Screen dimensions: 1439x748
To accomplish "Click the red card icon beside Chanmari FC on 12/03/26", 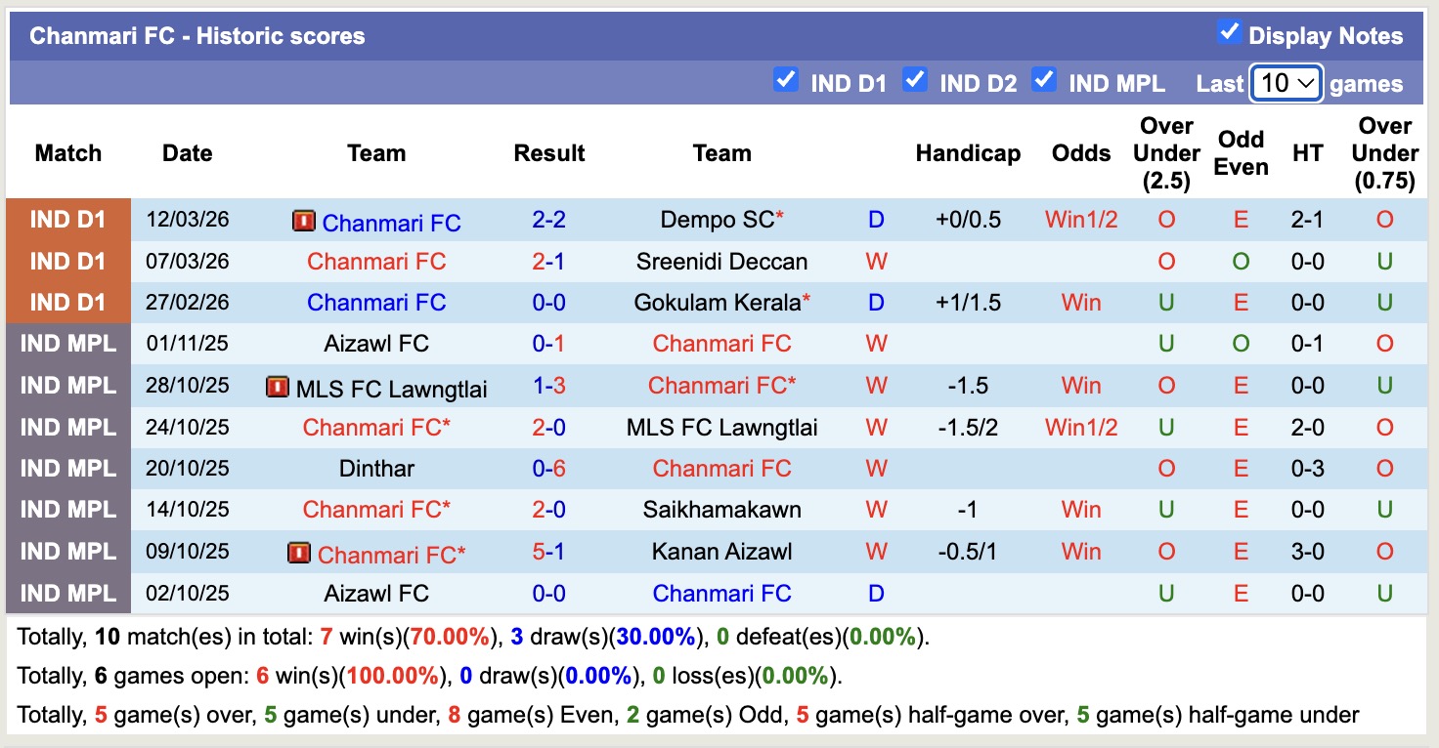I will 306,222.
